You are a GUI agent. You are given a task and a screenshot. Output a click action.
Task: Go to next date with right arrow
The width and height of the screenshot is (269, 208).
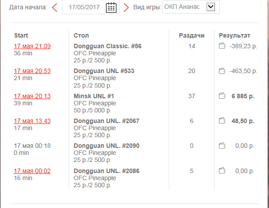(126, 8)
